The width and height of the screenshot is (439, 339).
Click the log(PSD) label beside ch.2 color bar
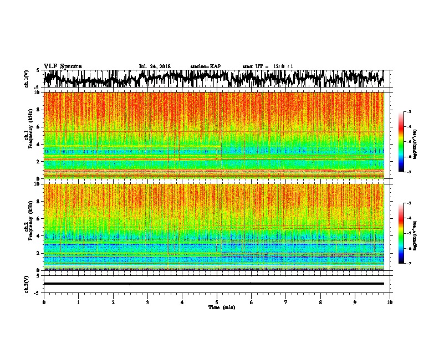pos(415,235)
